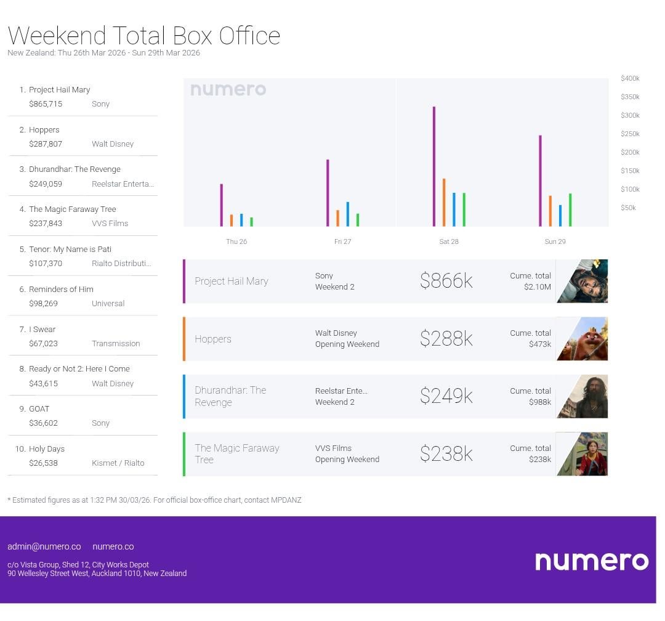Click the numero watermark on the chart
Viewport: 665px width, 621px height.
coord(228,89)
